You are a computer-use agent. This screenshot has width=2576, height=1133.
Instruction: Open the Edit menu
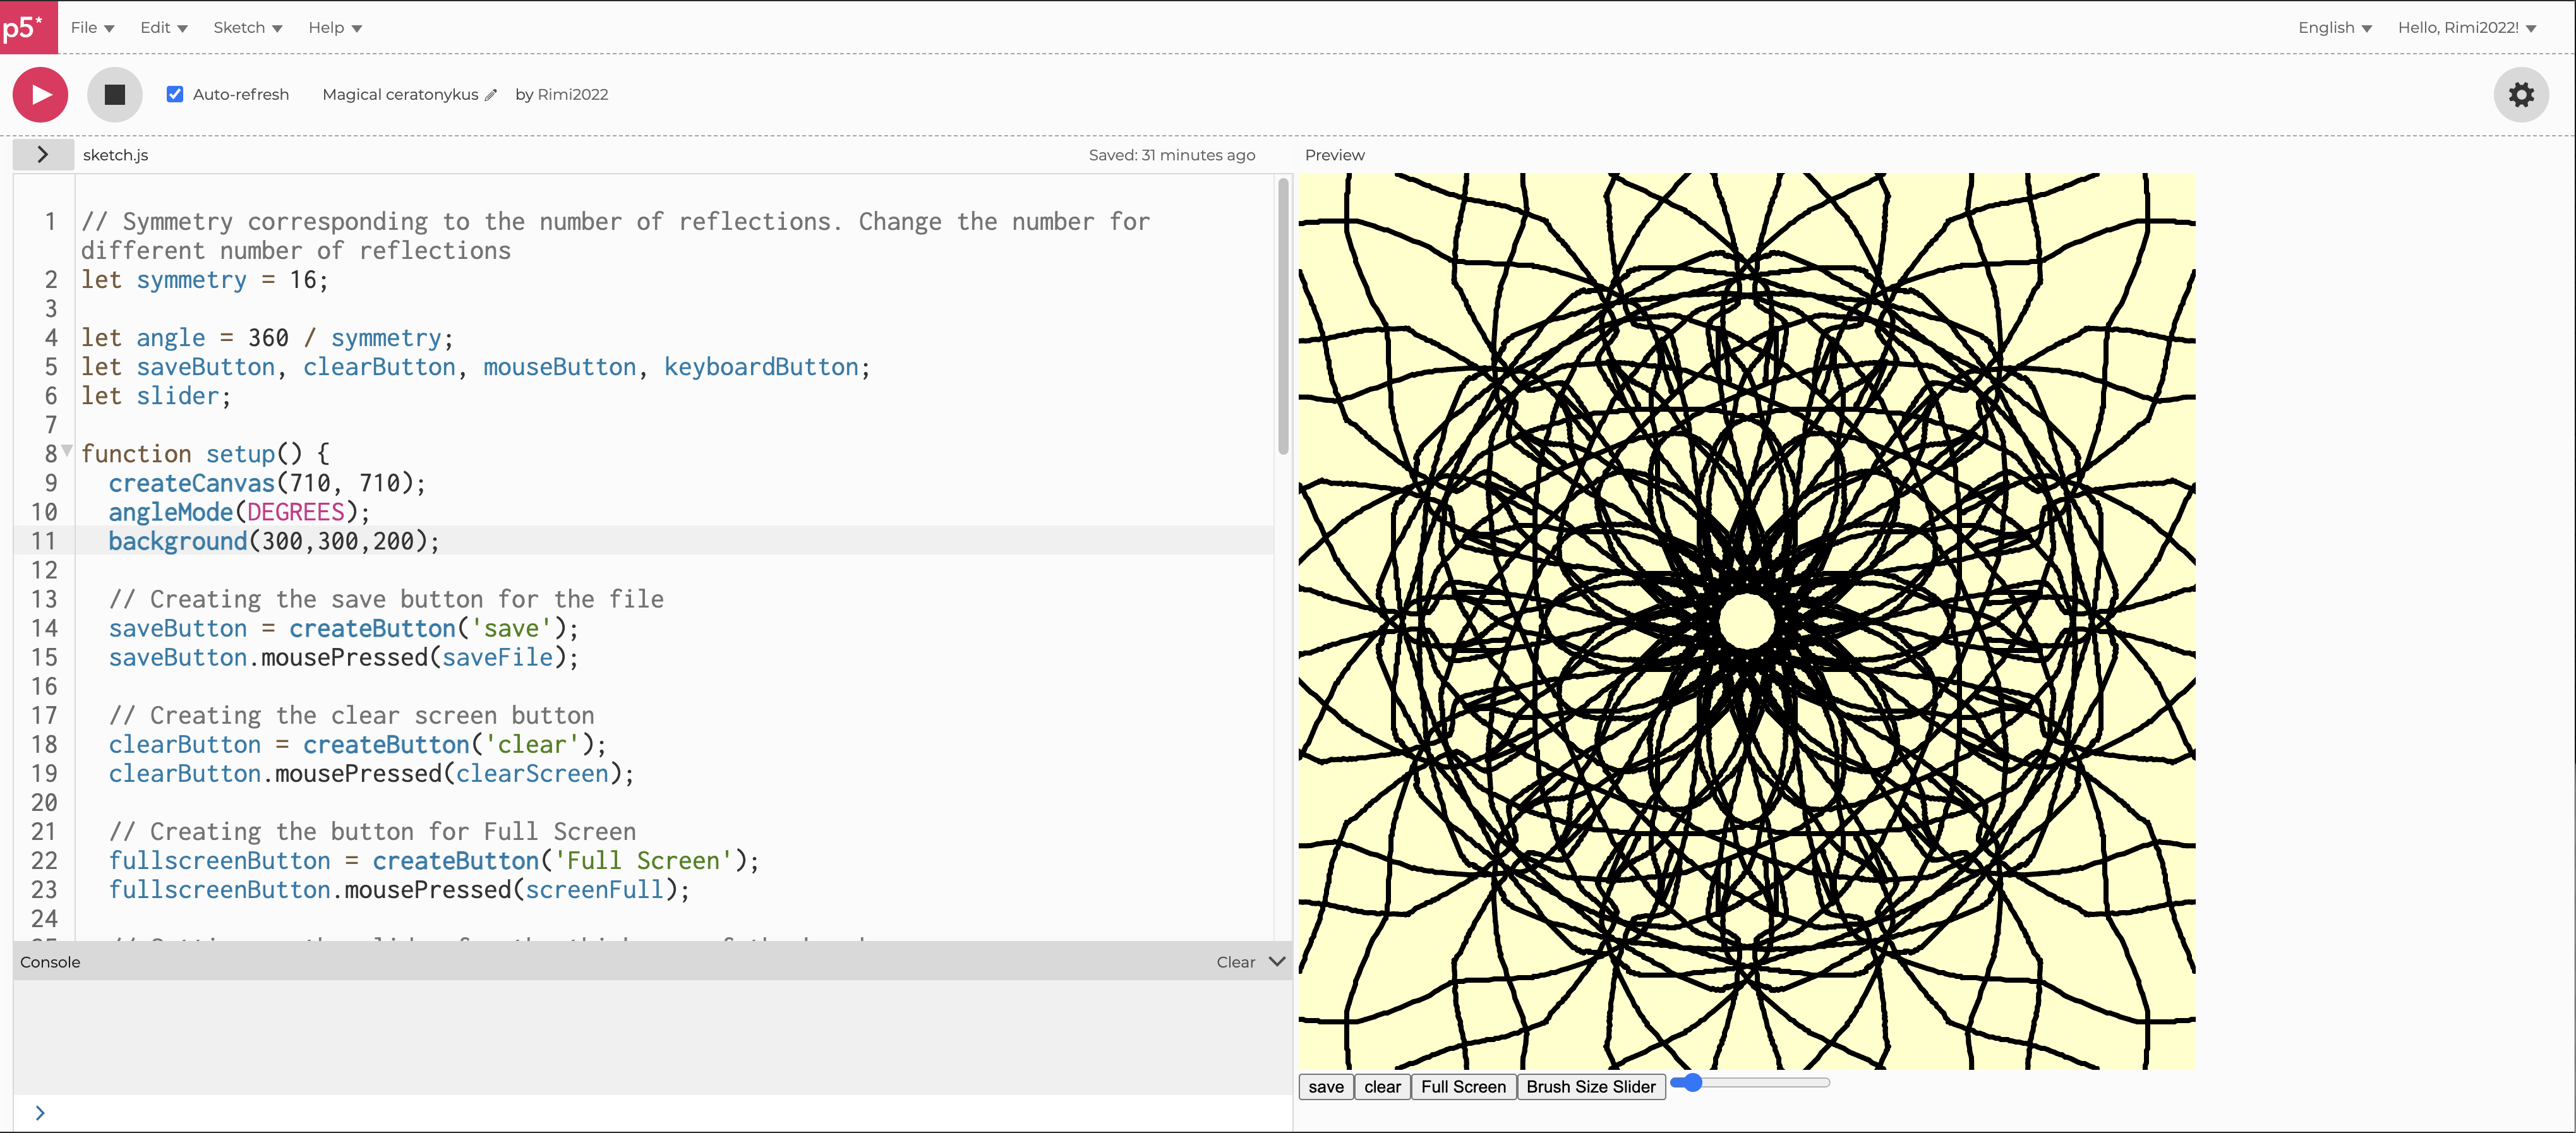pyautogui.click(x=164, y=27)
